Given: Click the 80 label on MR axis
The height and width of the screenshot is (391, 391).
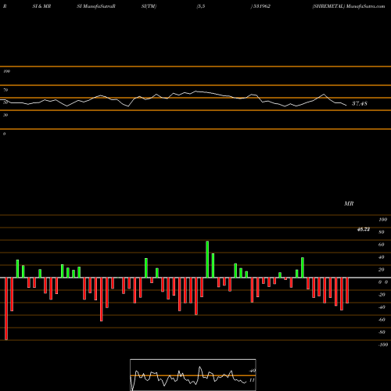Looking at the screenshot, I should click(382, 232).
